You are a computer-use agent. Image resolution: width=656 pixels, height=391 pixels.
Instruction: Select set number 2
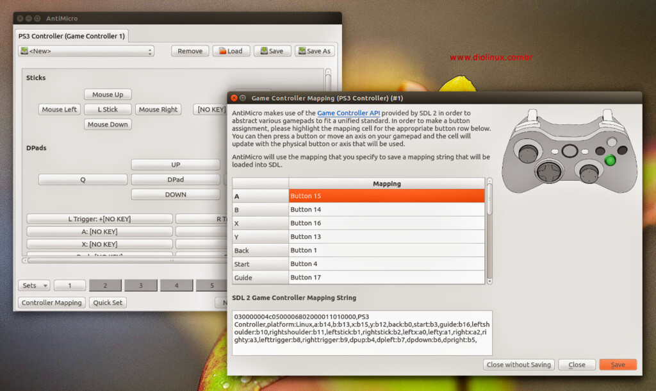coord(104,285)
